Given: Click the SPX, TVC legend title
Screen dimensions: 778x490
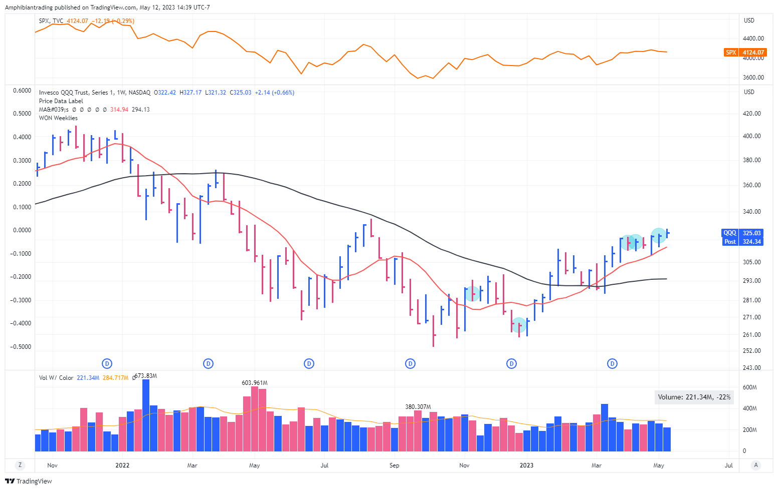Looking at the screenshot, I should (x=51, y=21).
